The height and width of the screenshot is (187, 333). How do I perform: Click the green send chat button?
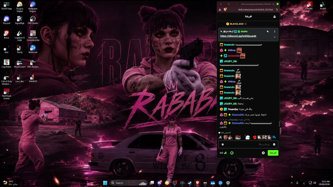coord(273,153)
